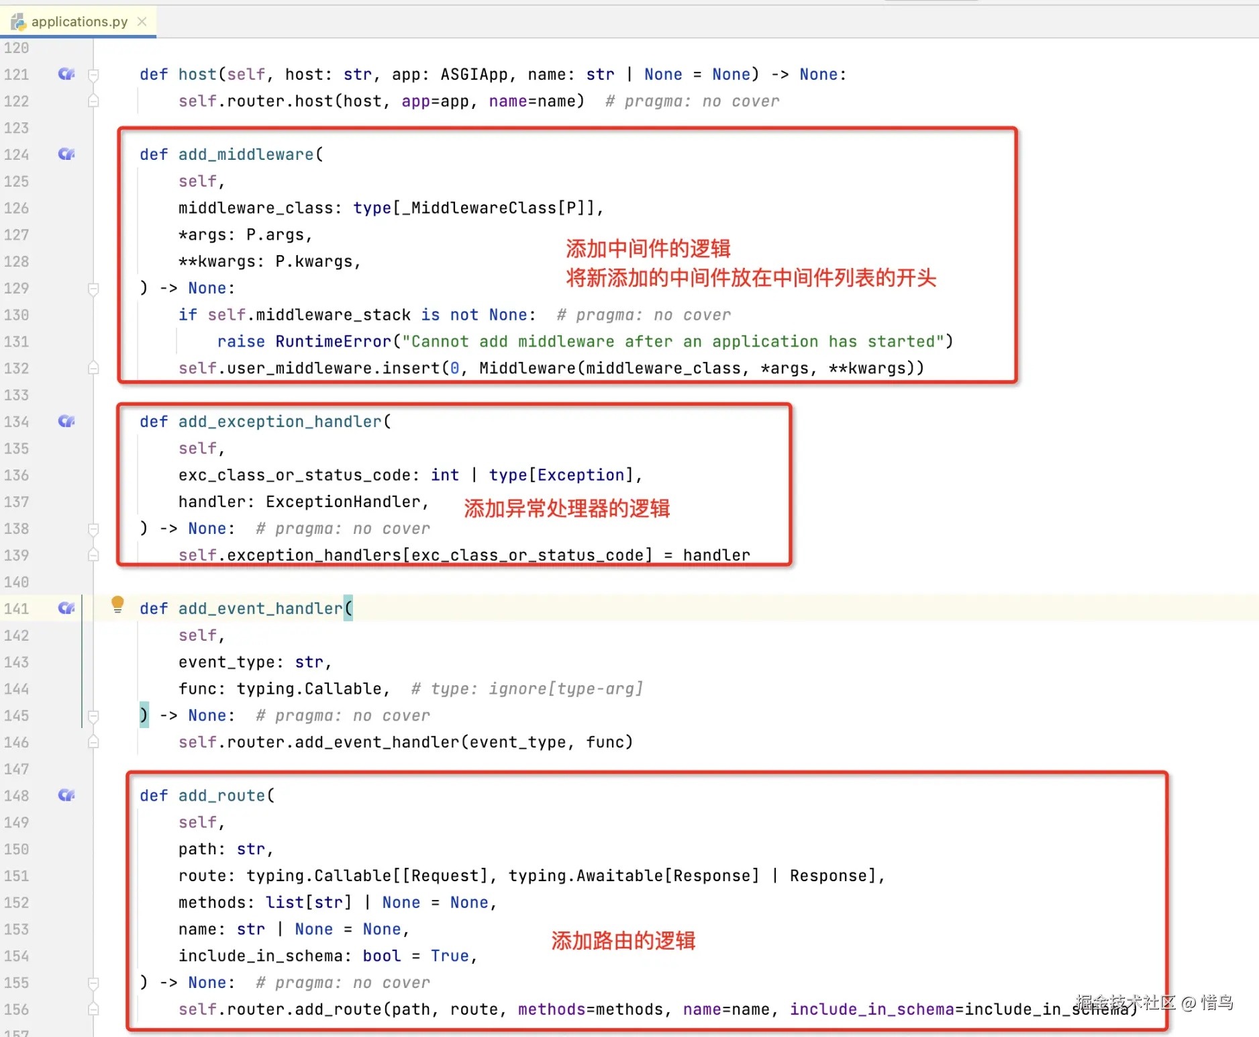Collapse add_event_handler body at line 145

[x=93, y=715]
